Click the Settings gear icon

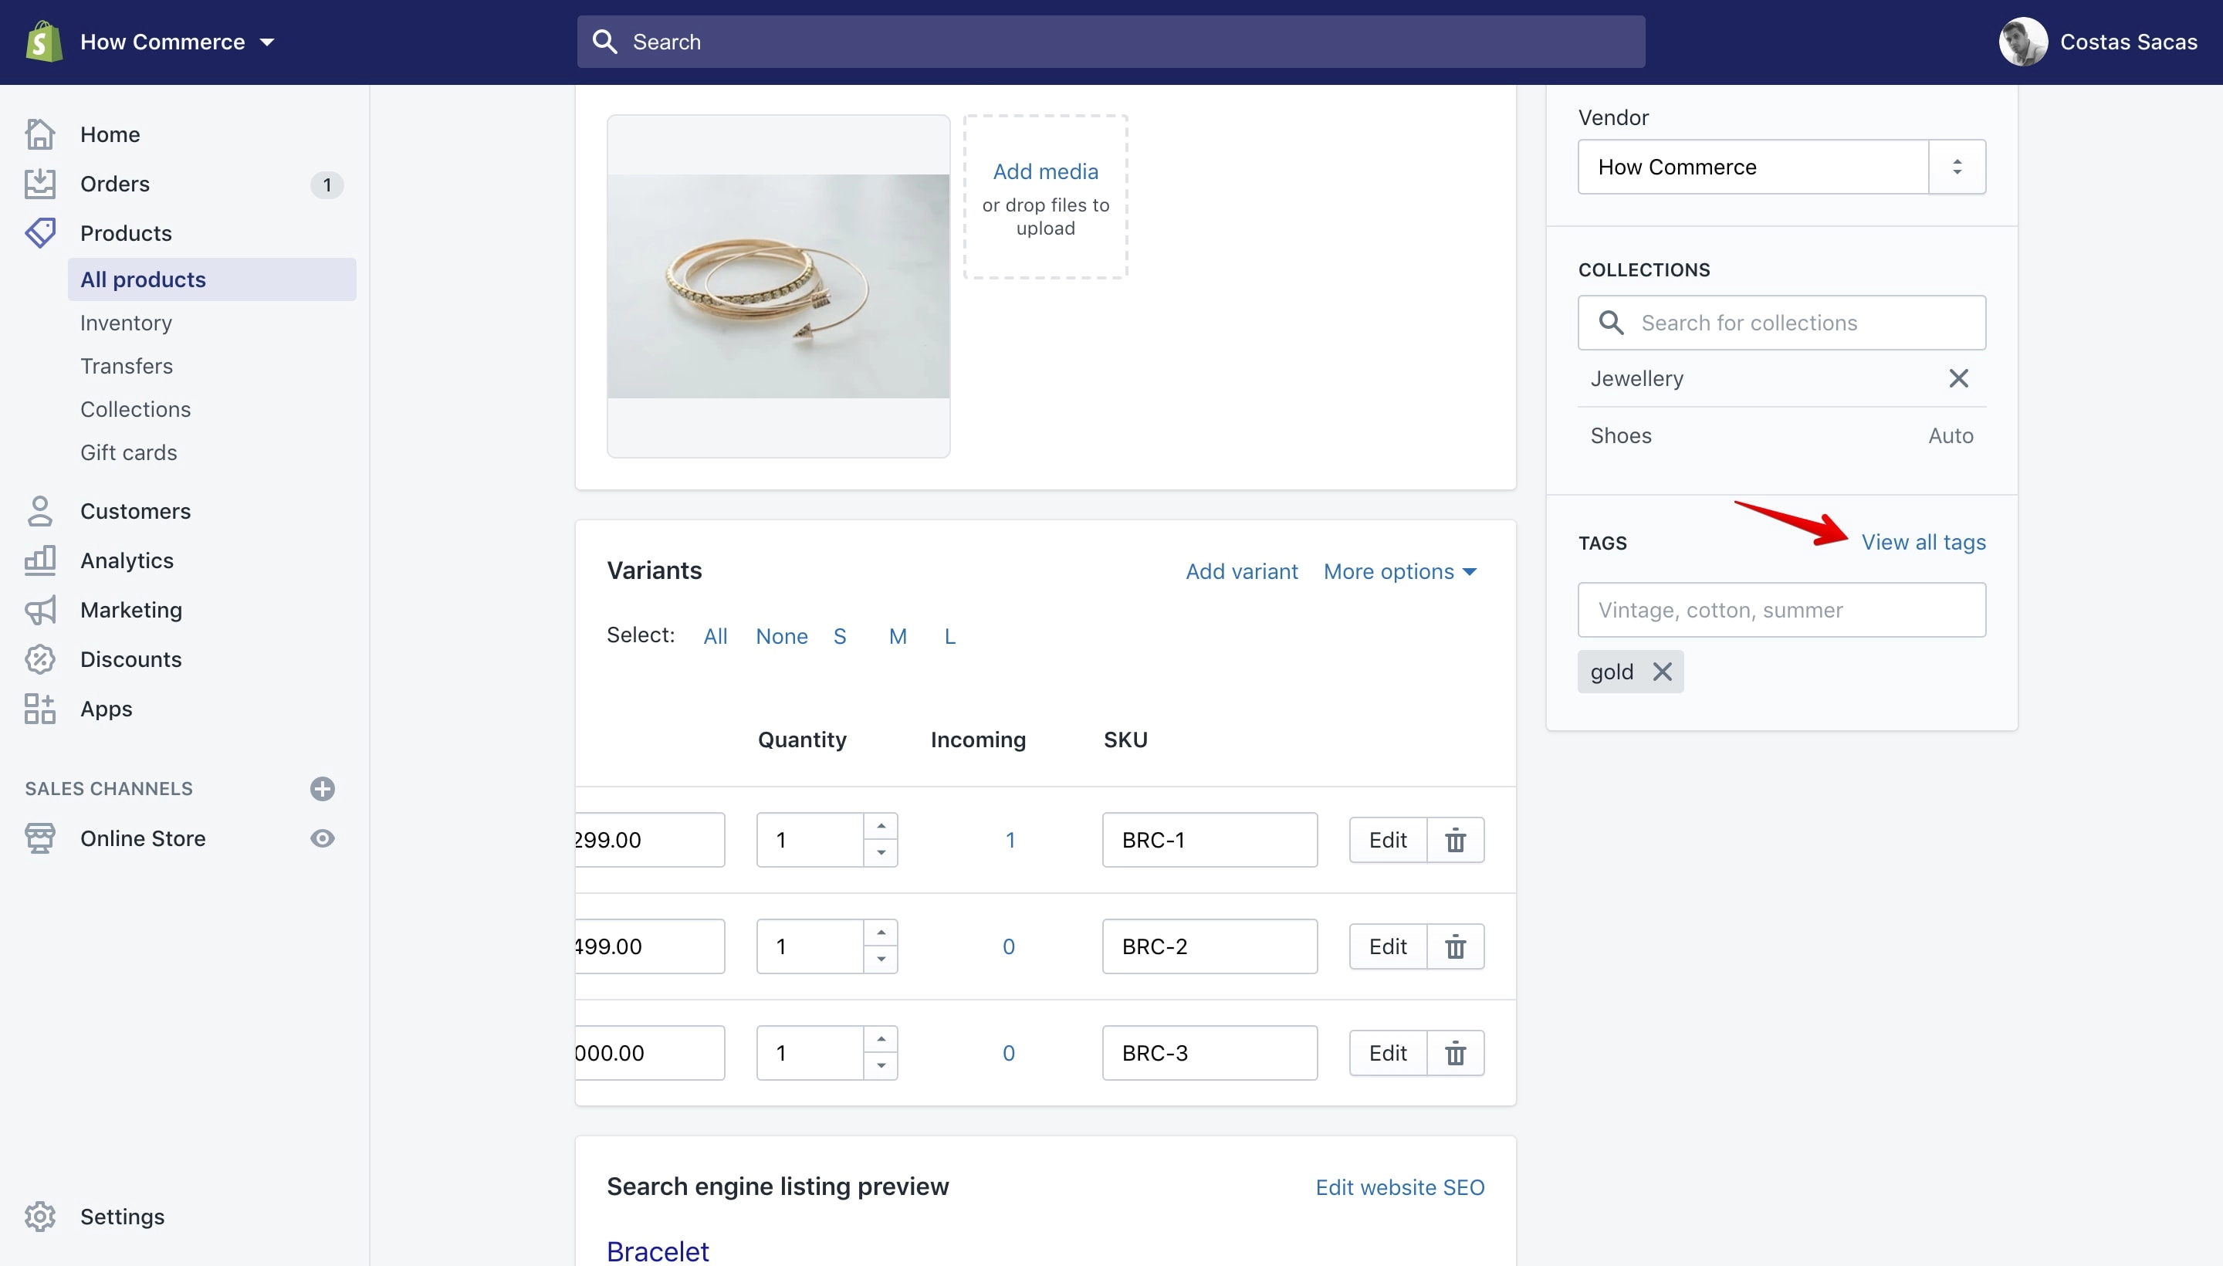click(x=40, y=1217)
